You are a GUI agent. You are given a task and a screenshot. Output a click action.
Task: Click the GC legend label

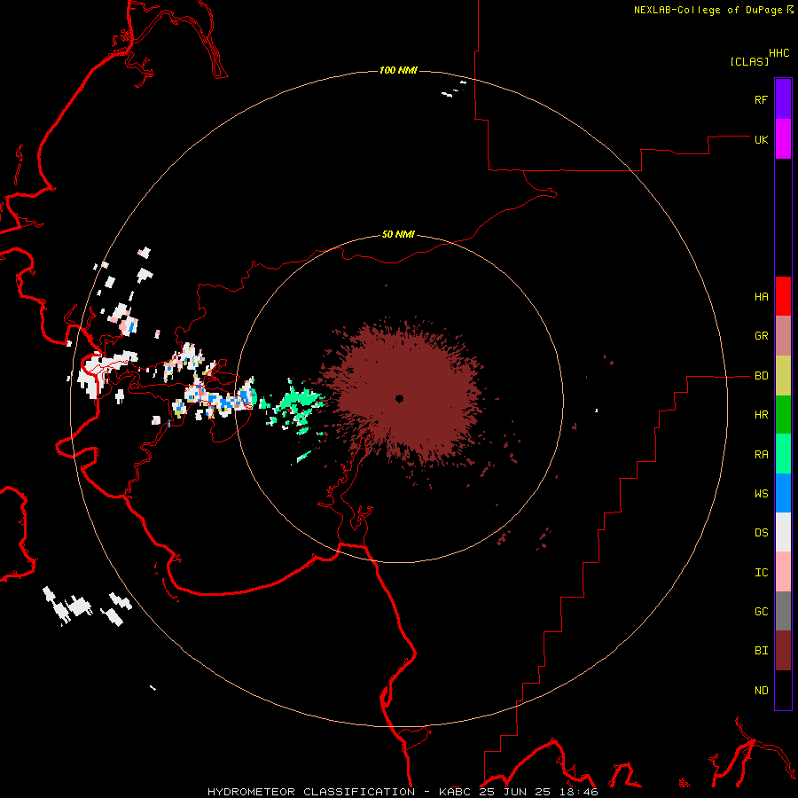click(x=761, y=611)
